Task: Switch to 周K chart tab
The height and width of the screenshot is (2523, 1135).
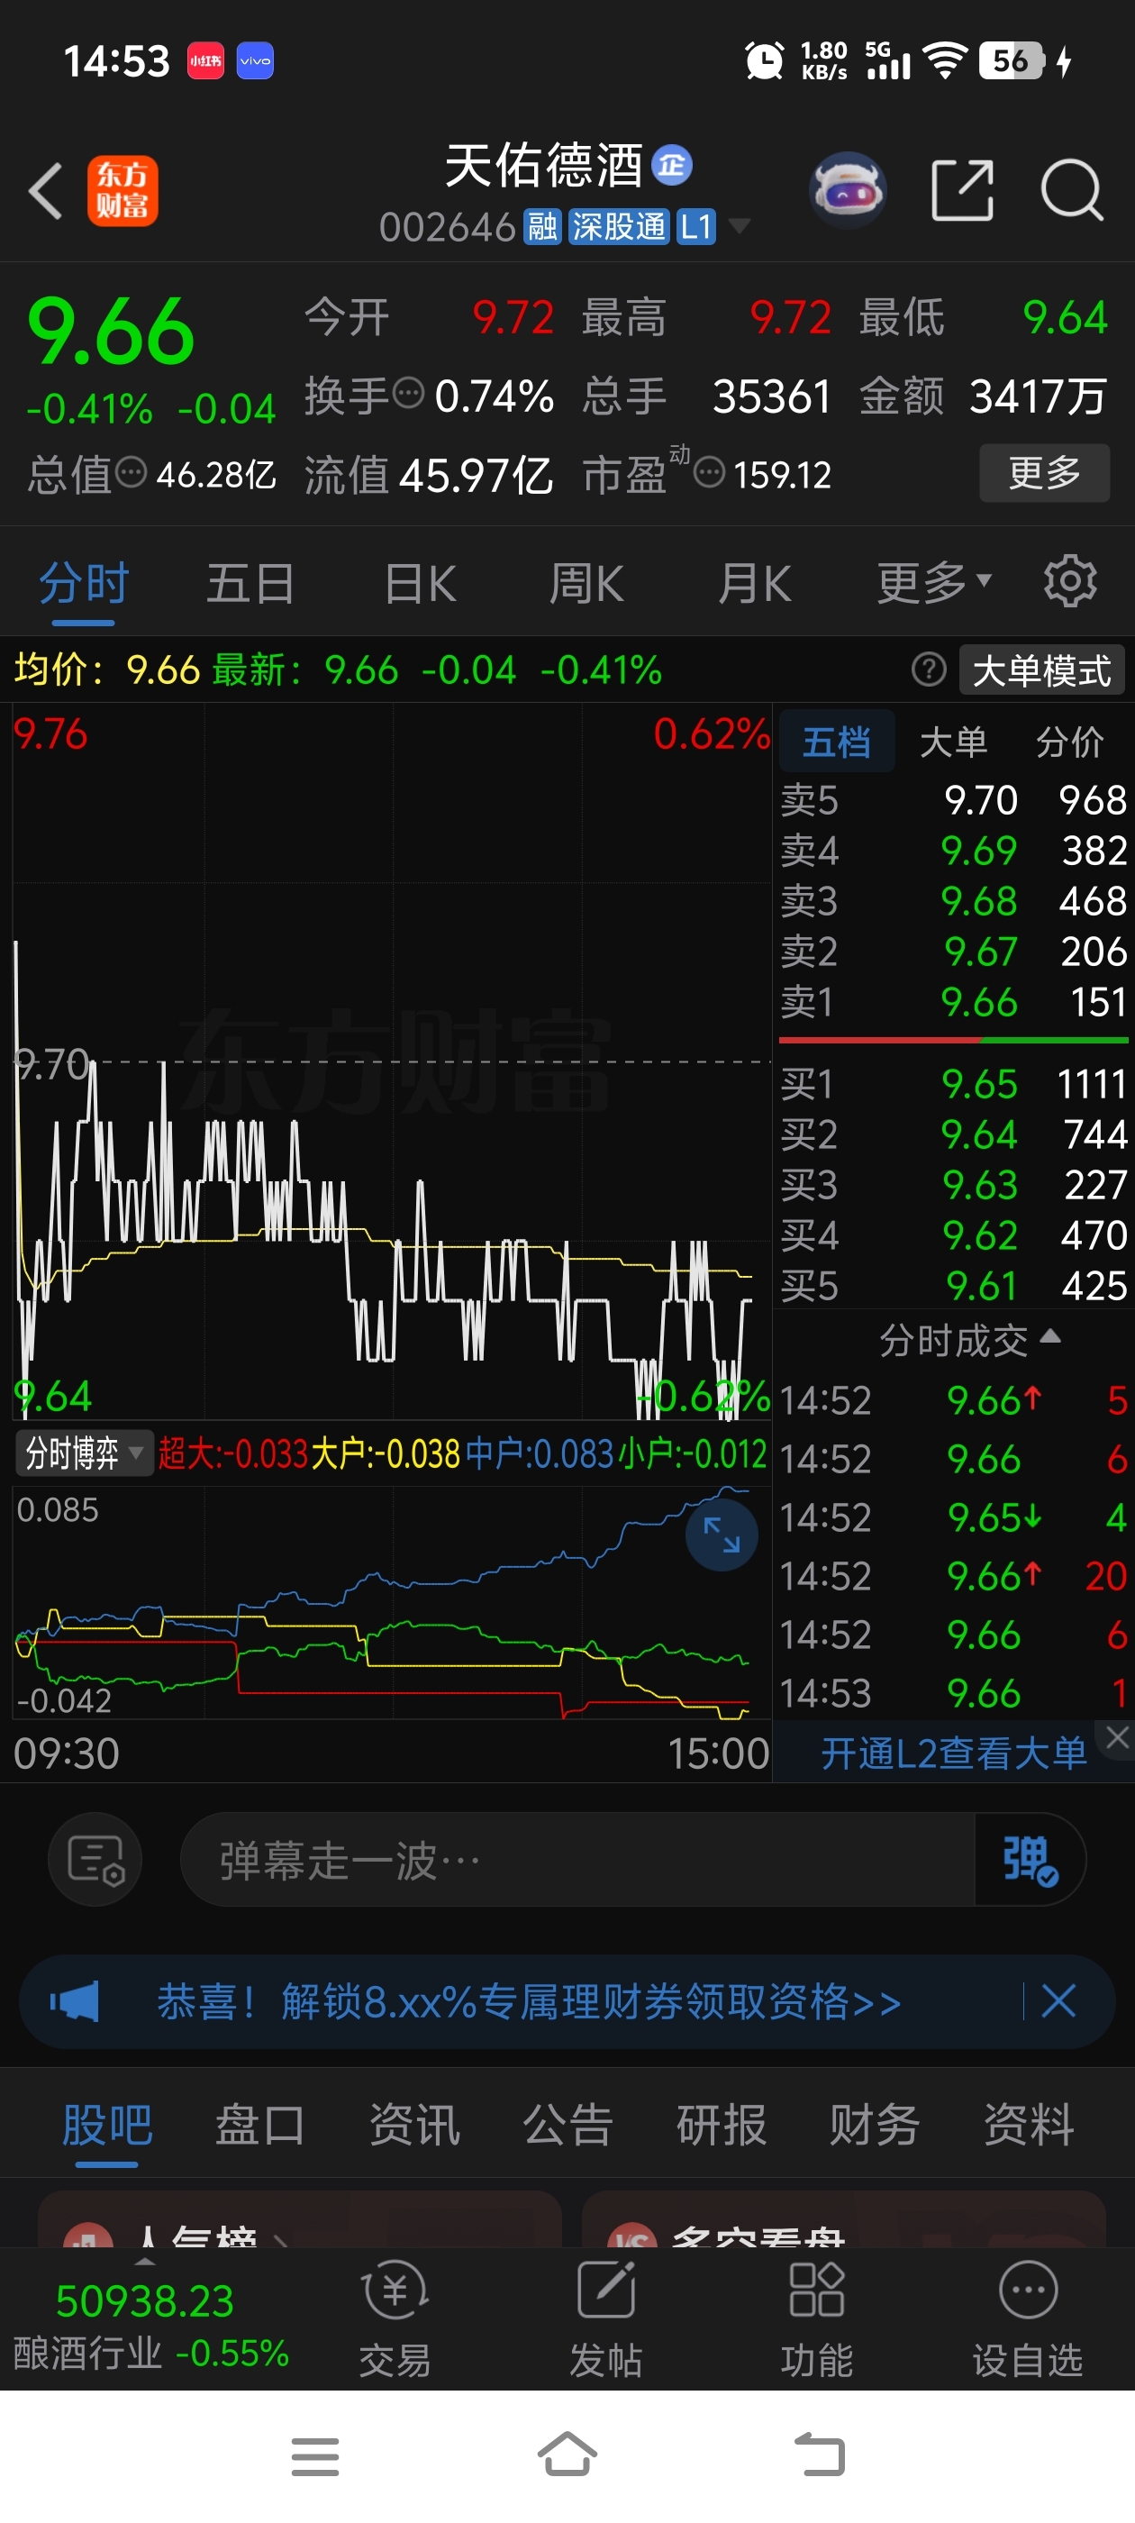Action: pyautogui.click(x=586, y=584)
